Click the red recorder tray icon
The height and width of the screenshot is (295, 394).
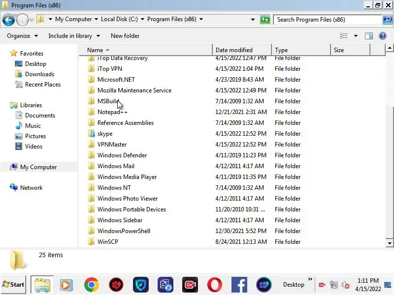322,285
